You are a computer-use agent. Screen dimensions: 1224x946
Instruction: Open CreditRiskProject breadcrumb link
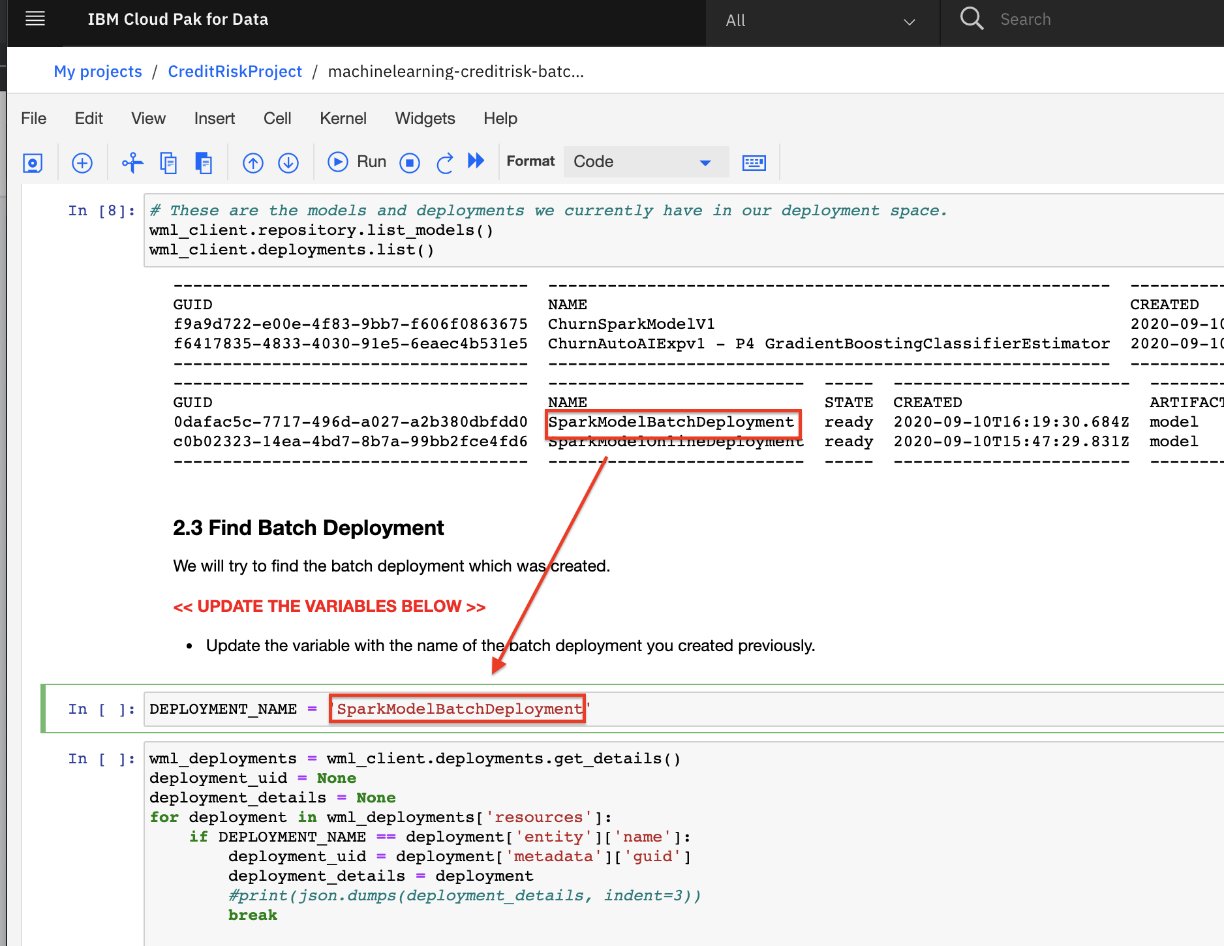pos(235,71)
